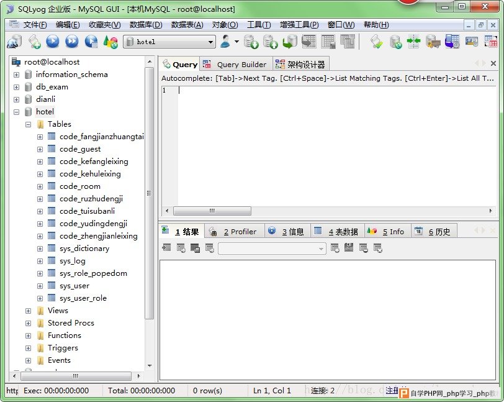Select the Functions folder label
The width and height of the screenshot is (504, 402).
[x=65, y=336]
